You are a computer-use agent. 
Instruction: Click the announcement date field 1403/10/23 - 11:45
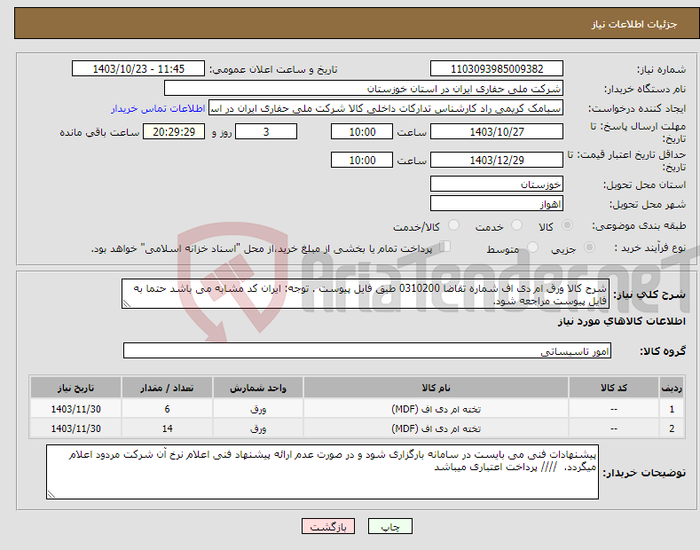[x=138, y=69]
